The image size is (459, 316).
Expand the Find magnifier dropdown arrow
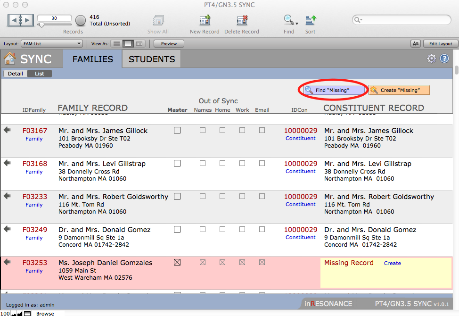(x=297, y=23)
